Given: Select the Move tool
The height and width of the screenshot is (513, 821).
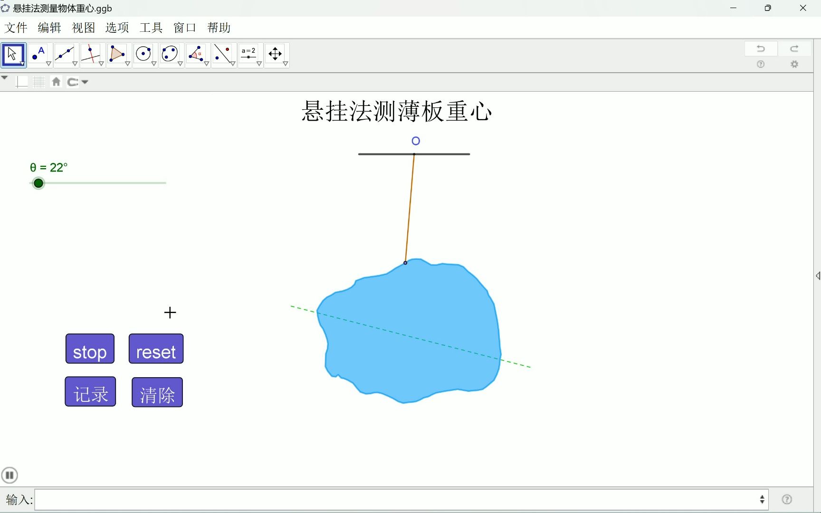Looking at the screenshot, I should tap(13, 54).
